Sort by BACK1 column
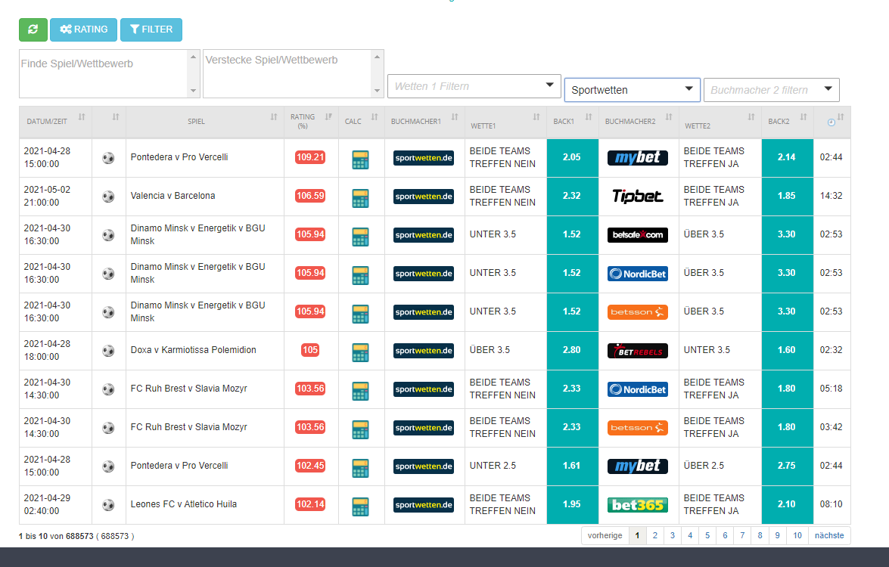Image resolution: width=889 pixels, height=567 pixels. (572, 122)
